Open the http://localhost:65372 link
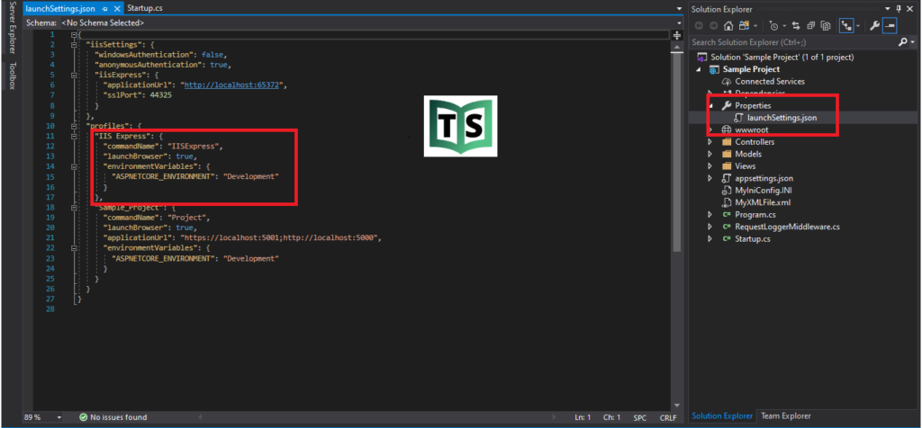This screenshot has width=922, height=428. pyautogui.click(x=233, y=85)
